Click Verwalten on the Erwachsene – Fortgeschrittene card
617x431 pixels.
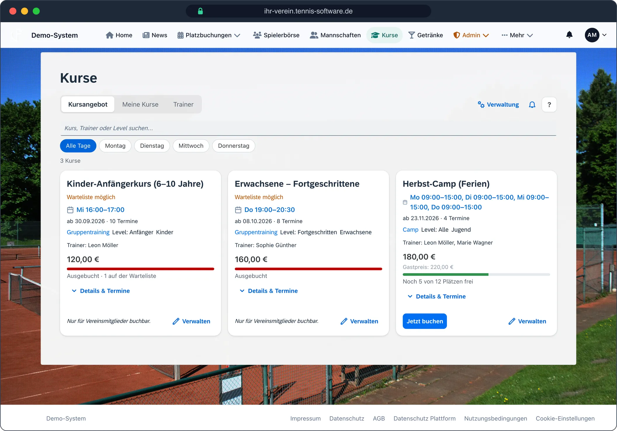[359, 321]
